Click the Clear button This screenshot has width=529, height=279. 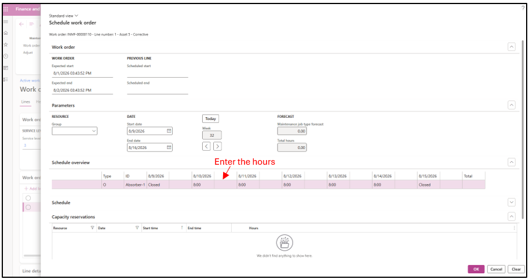(516, 269)
